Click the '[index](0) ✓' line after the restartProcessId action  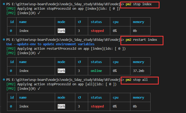[23, 53]
